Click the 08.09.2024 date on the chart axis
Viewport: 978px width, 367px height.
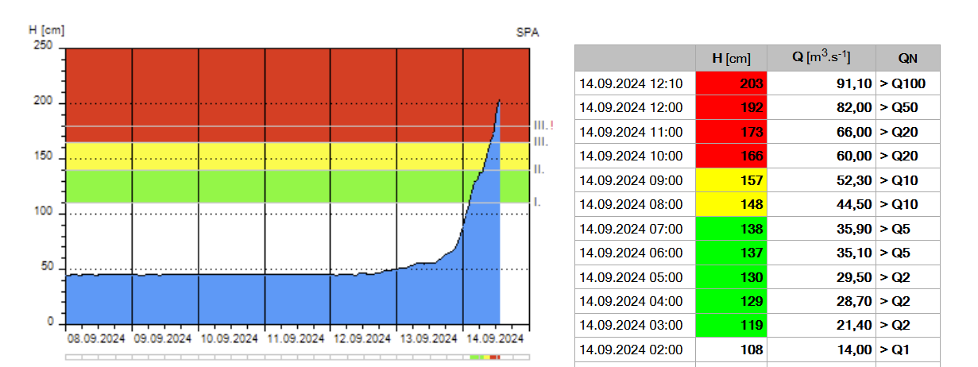(x=98, y=337)
